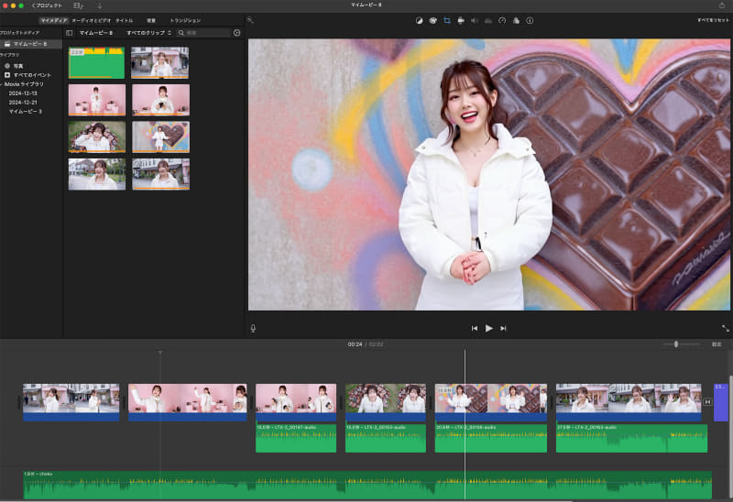The image size is (733, 502).
Task: Click the share export icon in the title bar
Action: 722,5
